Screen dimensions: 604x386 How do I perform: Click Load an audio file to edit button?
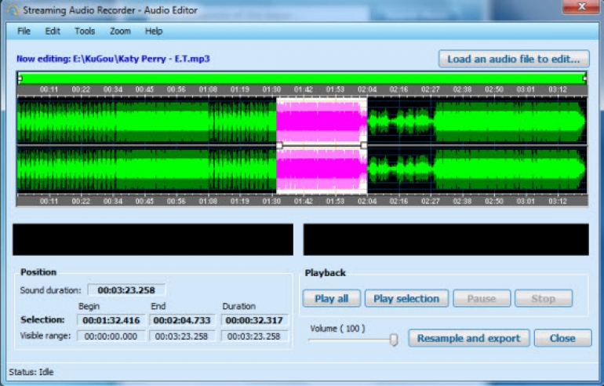[514, 59]
